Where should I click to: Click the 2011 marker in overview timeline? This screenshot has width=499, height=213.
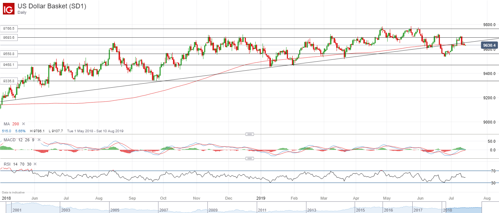(263, 210)
